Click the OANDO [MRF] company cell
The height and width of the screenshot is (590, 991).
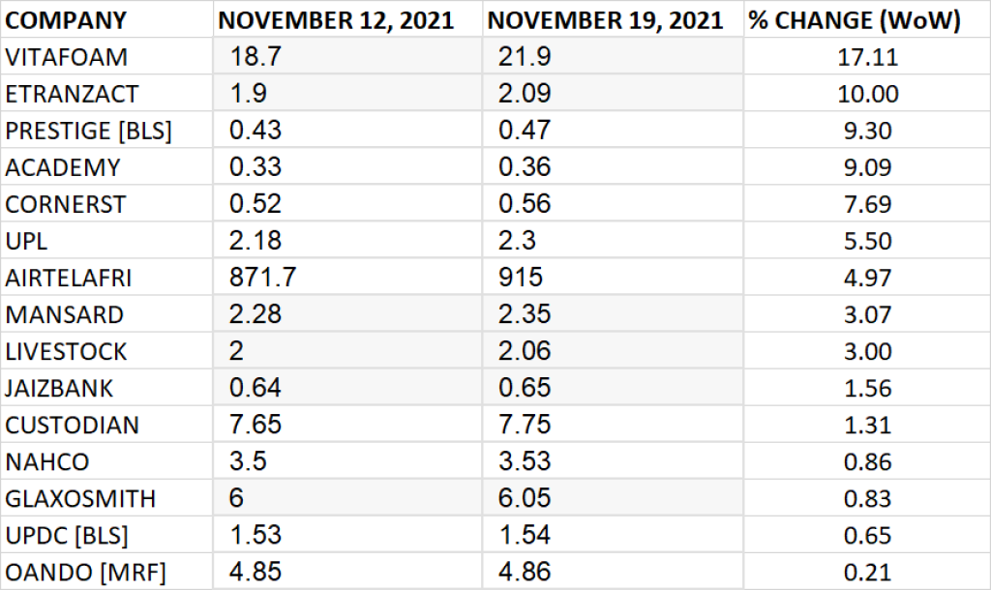106,572
